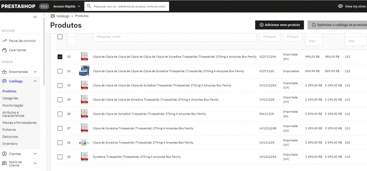Viewport: 367px width, 171px height.
Task: Expand the Clientes menu chevron
Action: [35, 154]
